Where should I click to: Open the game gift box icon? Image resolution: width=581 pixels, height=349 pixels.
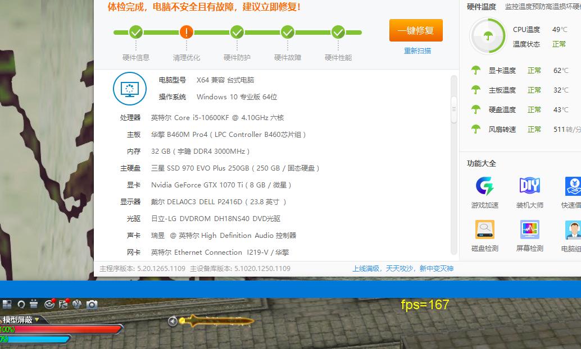[x=34, y=304]
